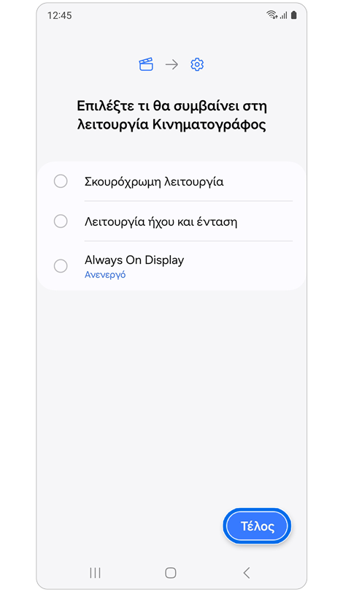Click the Cinema mode clapperboard icon

(x=146, y=64)
